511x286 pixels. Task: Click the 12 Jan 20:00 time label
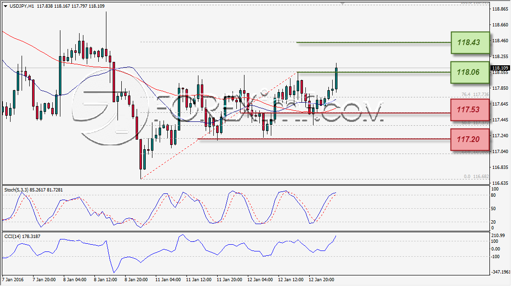click(x=321, y=279)
